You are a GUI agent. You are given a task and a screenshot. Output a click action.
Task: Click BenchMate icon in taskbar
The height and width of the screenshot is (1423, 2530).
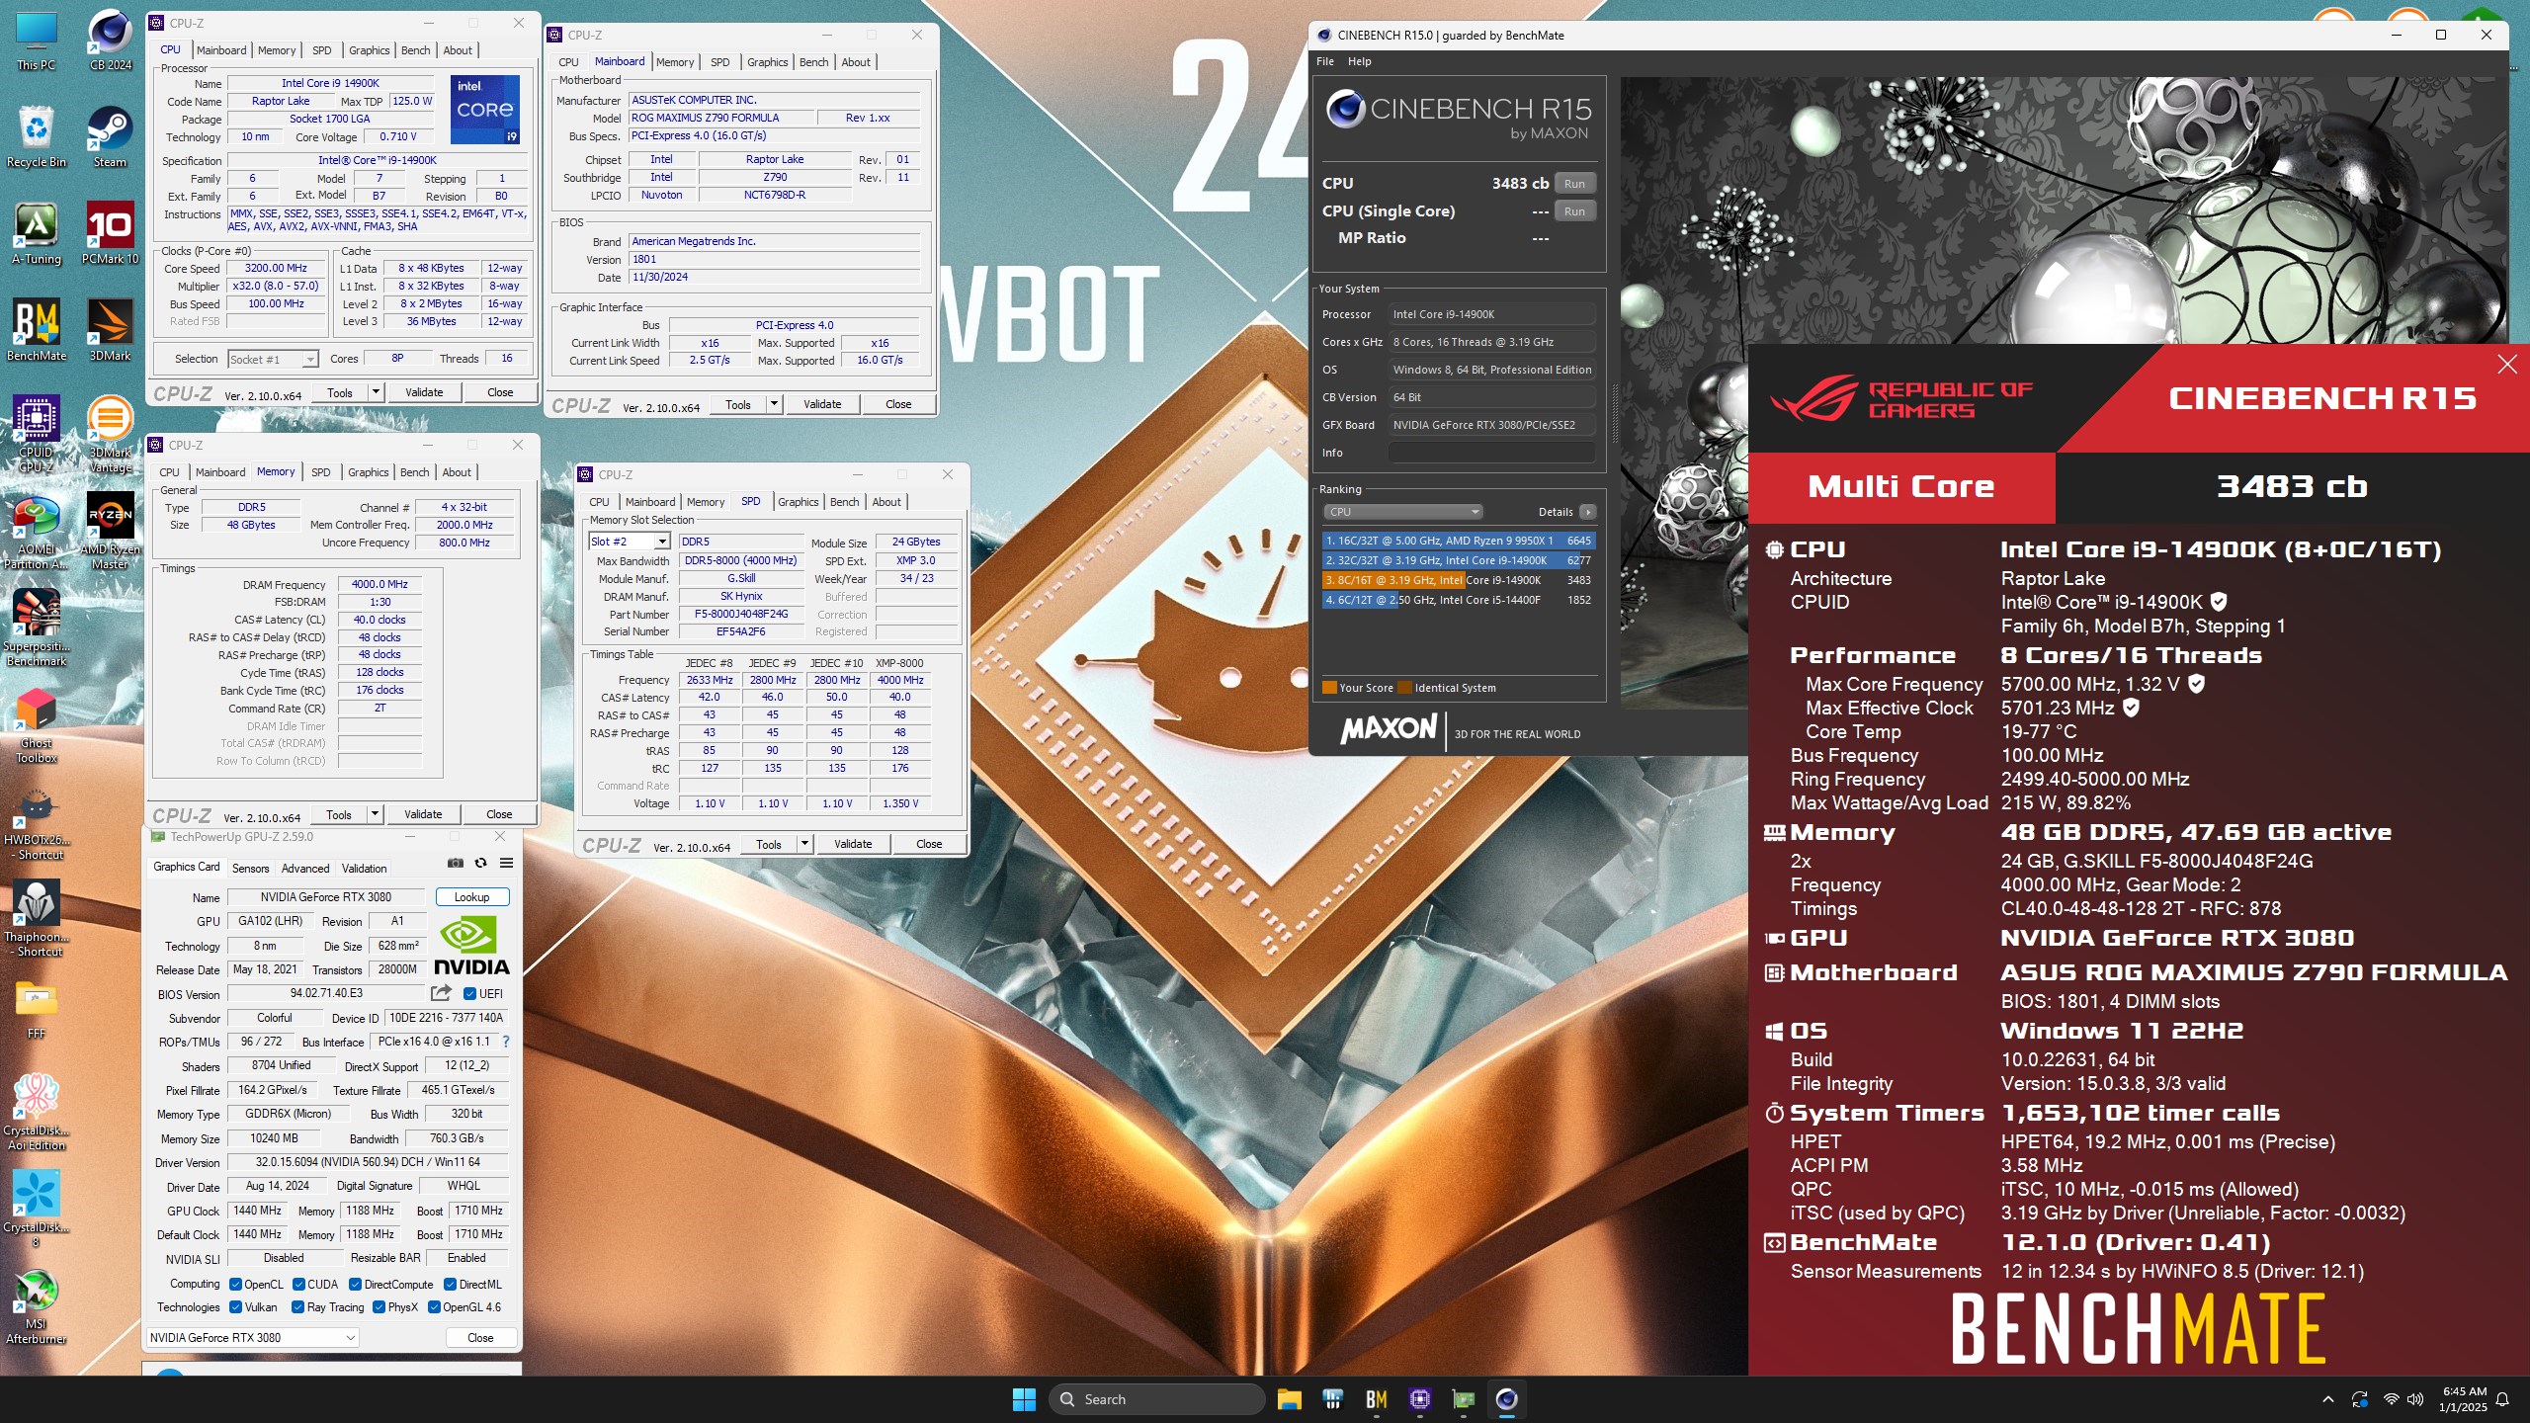point(1376,1398)
